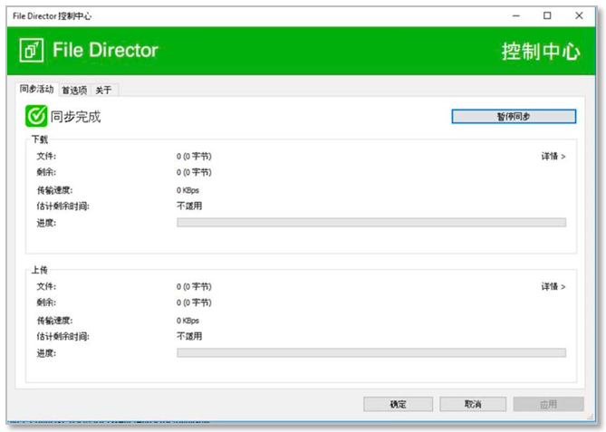Click the download 传输速度 label
Viewport: 606px width, 432px height.
pyautogui.click(x=54, y=190)
